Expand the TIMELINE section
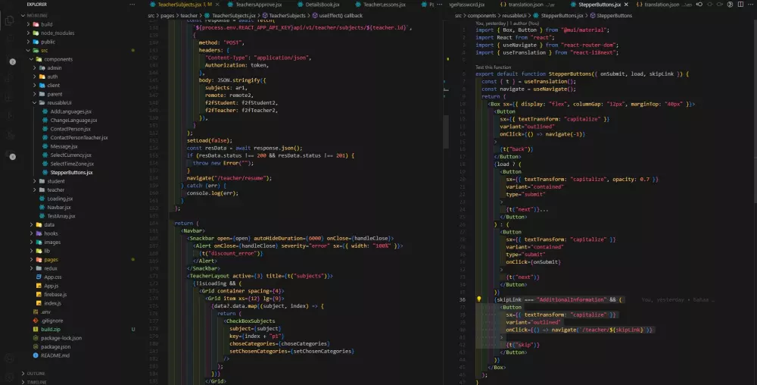Screen dimensions: 757x385 tap(23, 382)
